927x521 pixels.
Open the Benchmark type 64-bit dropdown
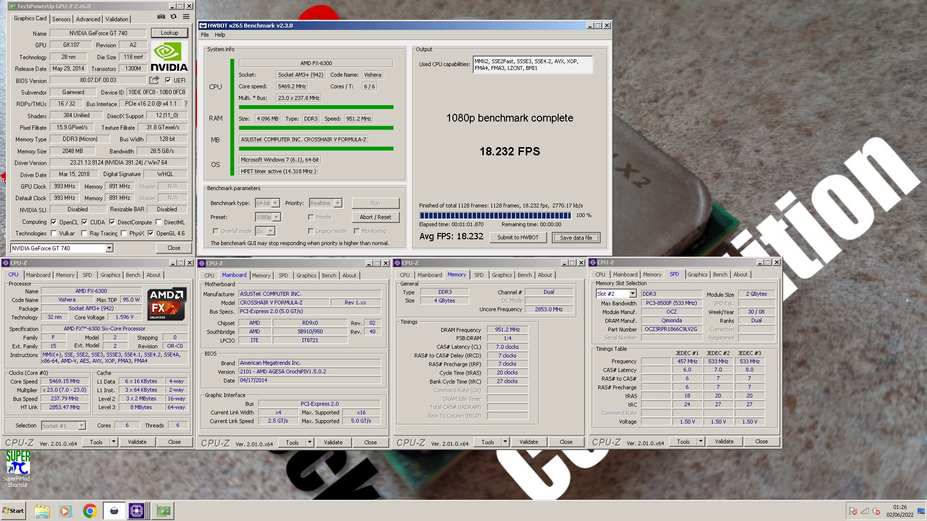coord(276,203)
